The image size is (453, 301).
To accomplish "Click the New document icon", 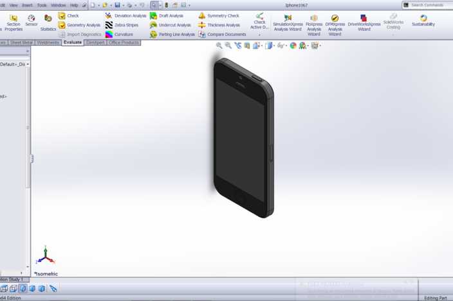I will (93, 5).
